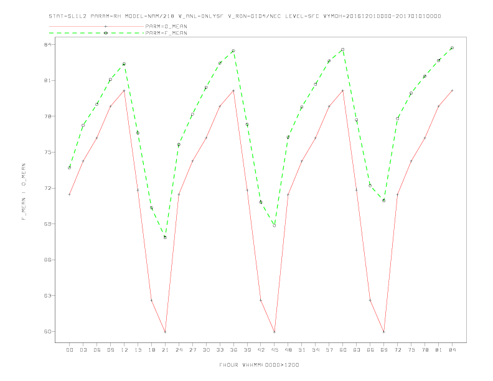Select the green F_MEAN circle marker at hour 12
The width and height of the screenshot is (493, 381).
tap(124, 64)
